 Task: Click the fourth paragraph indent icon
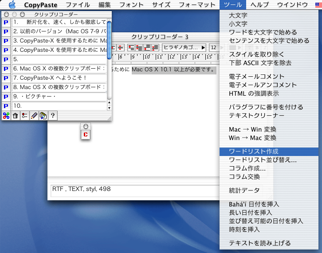click(155, 48)
